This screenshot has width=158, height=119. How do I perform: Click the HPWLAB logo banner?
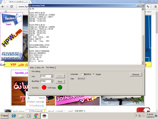click(x=11, y=38)
